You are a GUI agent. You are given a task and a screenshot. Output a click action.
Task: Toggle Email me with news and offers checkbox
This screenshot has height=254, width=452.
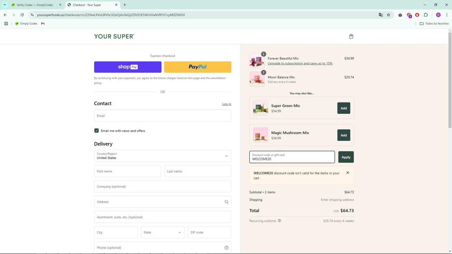[96, 131]
